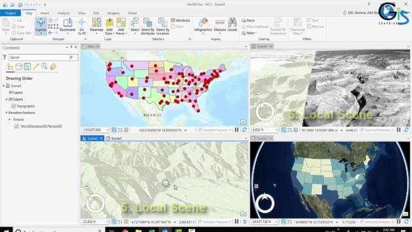Select List By Labeling icon

(53, 66)
